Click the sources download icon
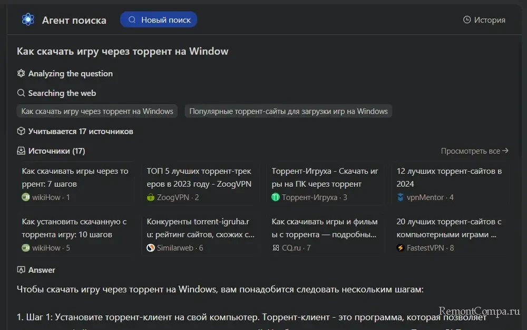 (21, 151)
